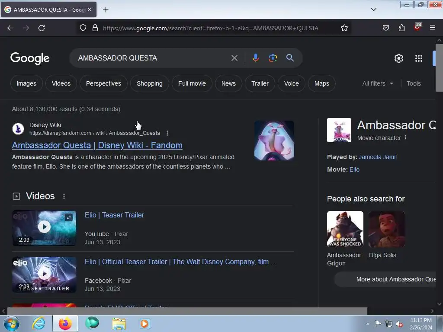The height and width of the screenshot is (332, 443).
Task: Search by image with Google Lens
Action: 273,58
